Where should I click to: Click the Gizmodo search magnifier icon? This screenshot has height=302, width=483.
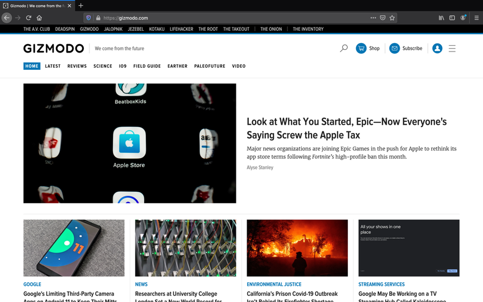point(344,49)
